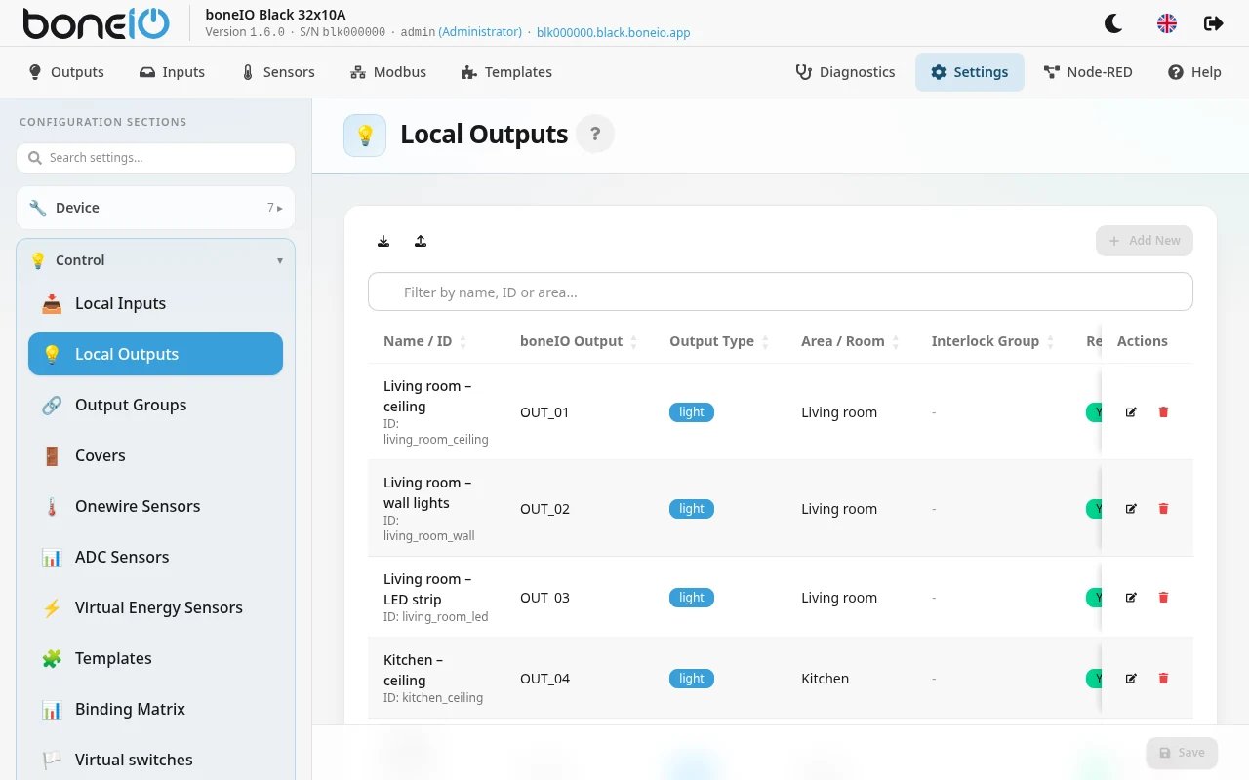Open Binding Matrix in the sidebar
Screen dimensions: 1249x780
pyautogui.click(x=155, y=709)
